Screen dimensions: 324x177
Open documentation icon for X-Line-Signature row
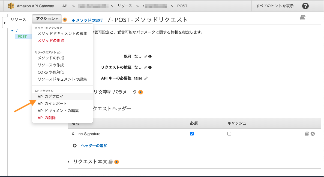pos(307,134)
